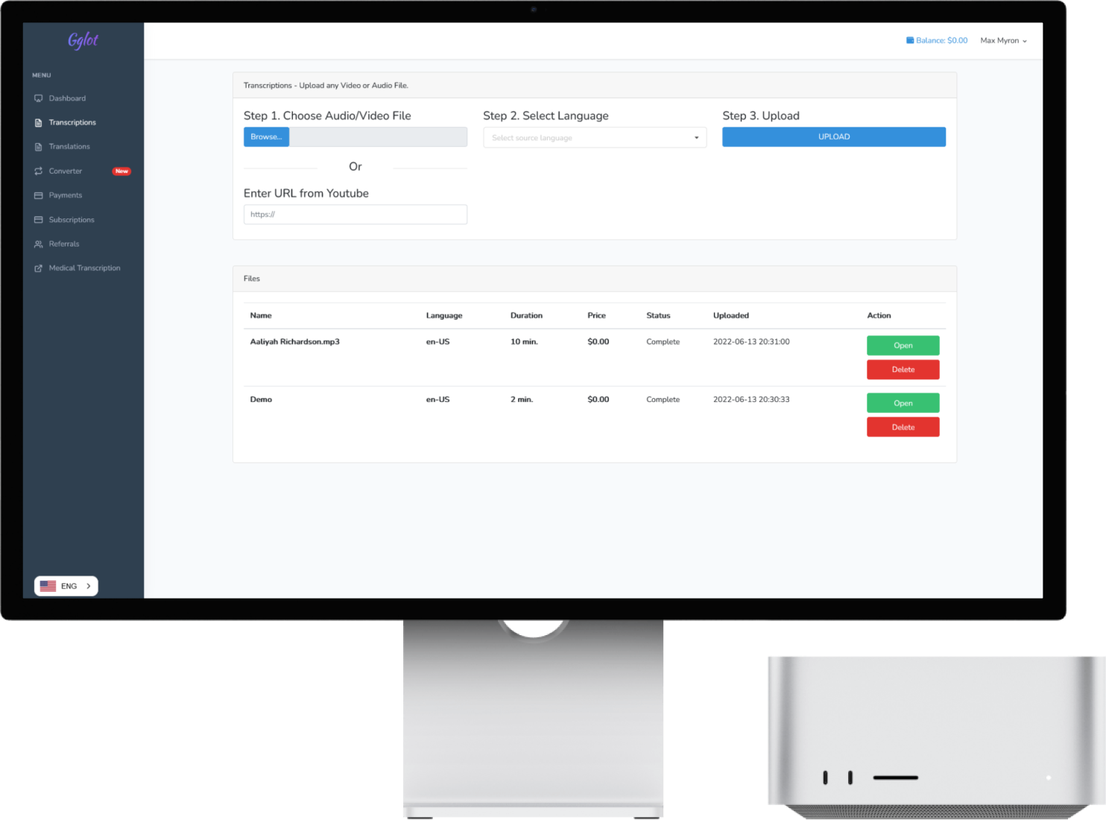
Task: Delete the Aaliyah Richardson.mp3 file
Action: tap(903, 370)
